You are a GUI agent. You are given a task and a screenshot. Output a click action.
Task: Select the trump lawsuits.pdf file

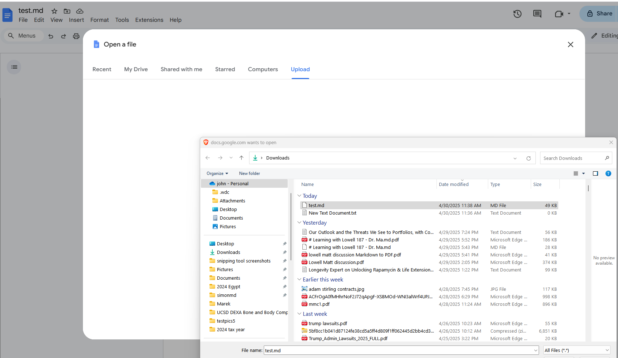429,323
